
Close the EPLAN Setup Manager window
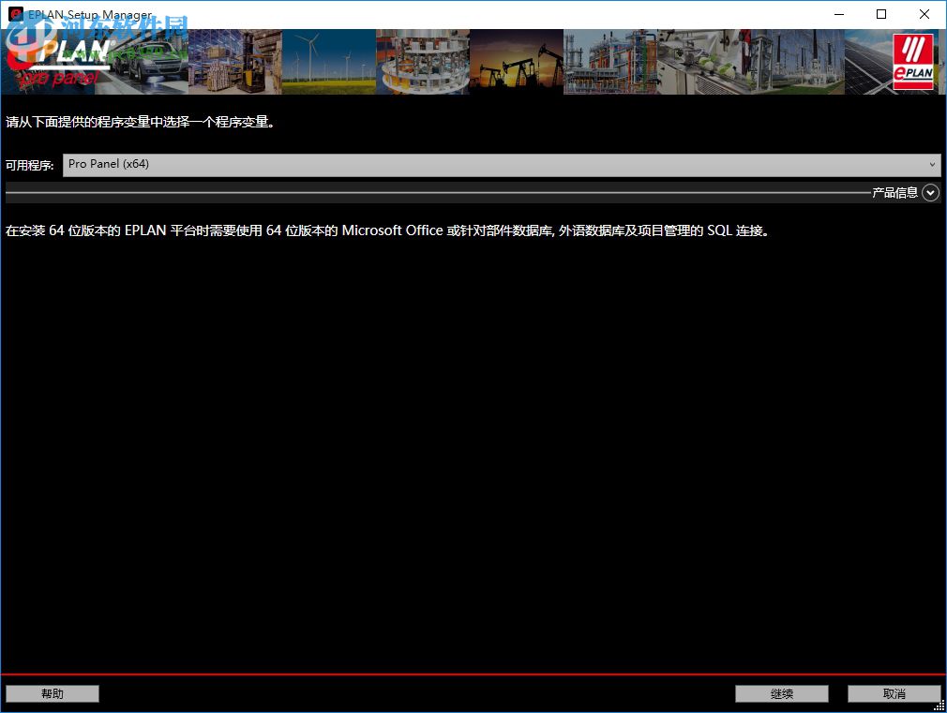pyautogui.click(x=924, y=14)
